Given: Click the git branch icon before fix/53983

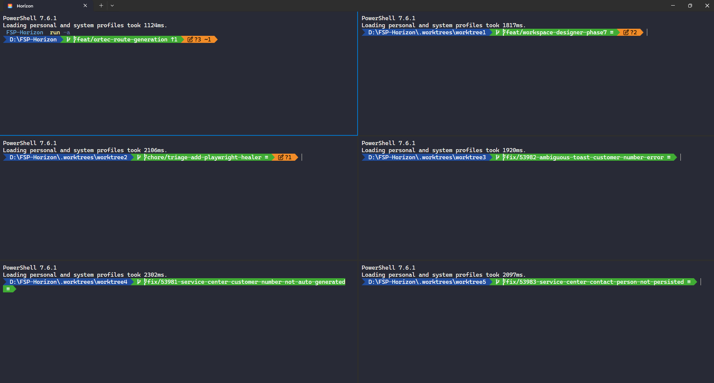Looking at the screenshot, I should (x=497, y=282).
